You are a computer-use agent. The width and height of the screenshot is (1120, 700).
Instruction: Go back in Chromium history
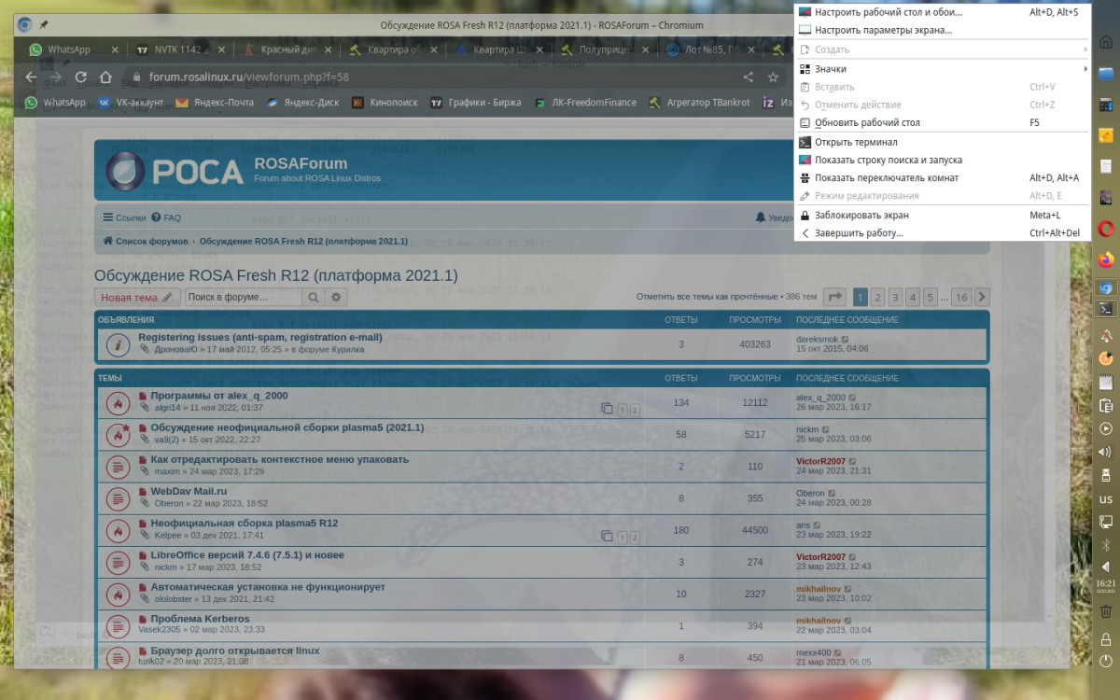tap(31, 77)
